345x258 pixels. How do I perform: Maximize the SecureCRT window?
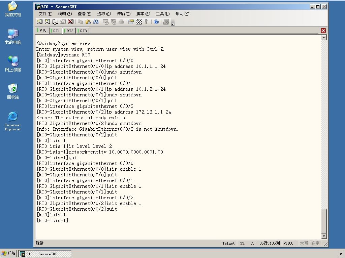[318, 7]
